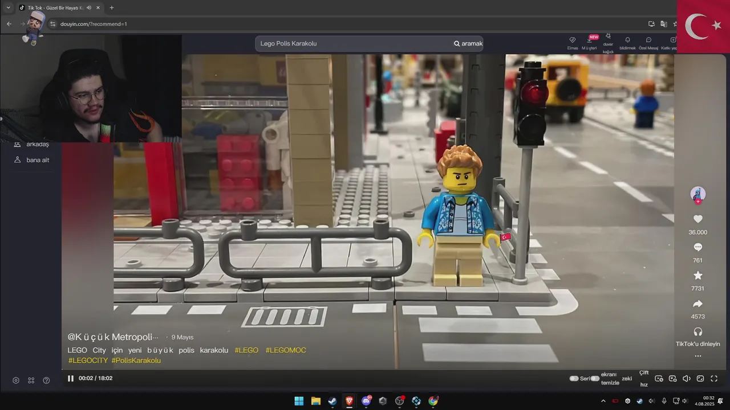Enter fullscreen mode in the player
Image resolution: width=730 pixels, height=410 pixels.
714,378
